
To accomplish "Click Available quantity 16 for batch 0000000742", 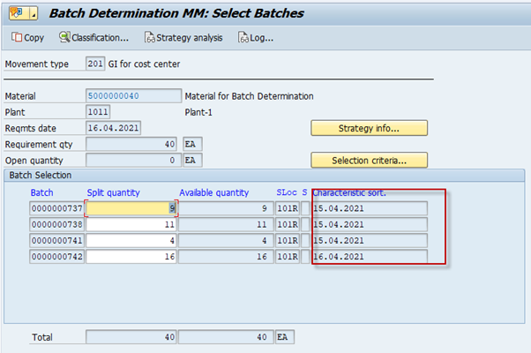I will [x=226, y=257].
